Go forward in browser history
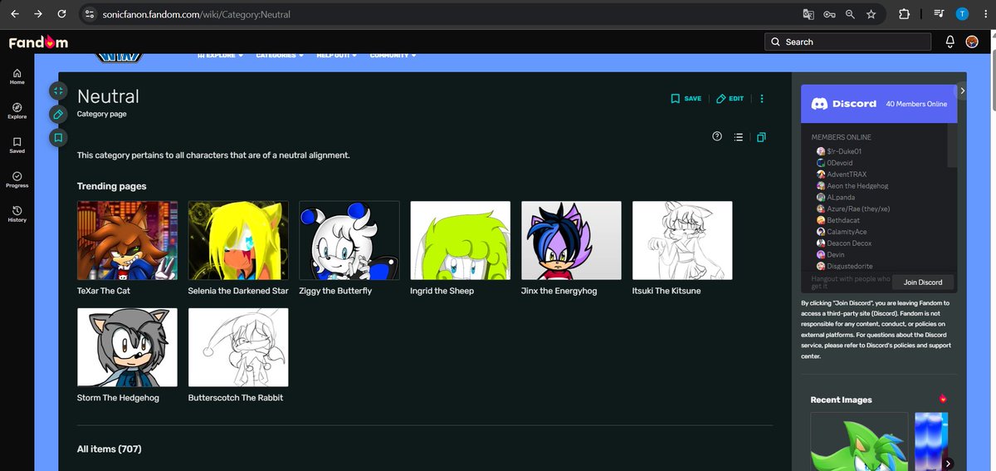Screen dimensions: 996x471 [x=38, y=14]
